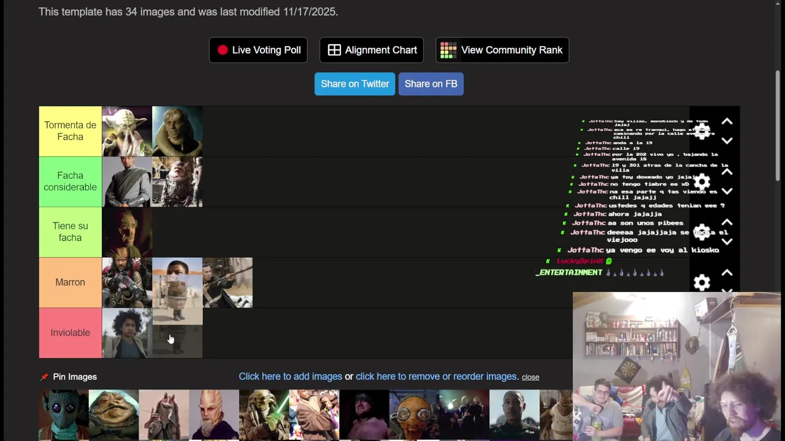The height and width of the screenshot is (441, 785).
Task: Follow 'Click here to add images' link
Action: click(290, 377)
